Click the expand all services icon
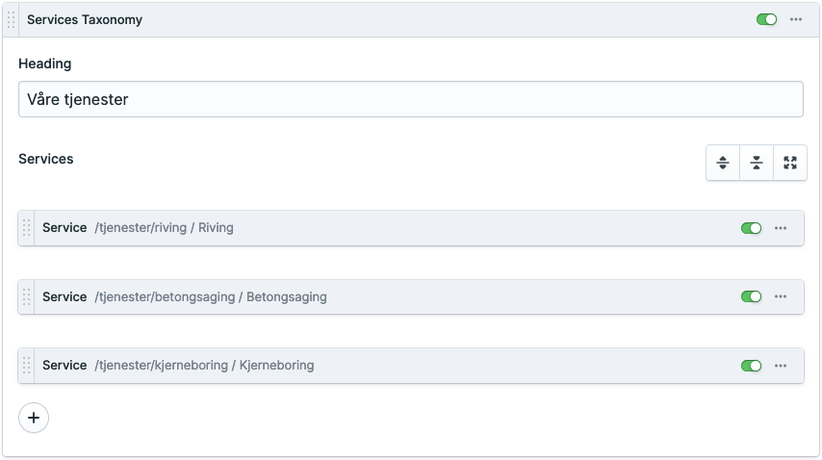The width and height of the screenshot is (822, 460). coord(723,163)
